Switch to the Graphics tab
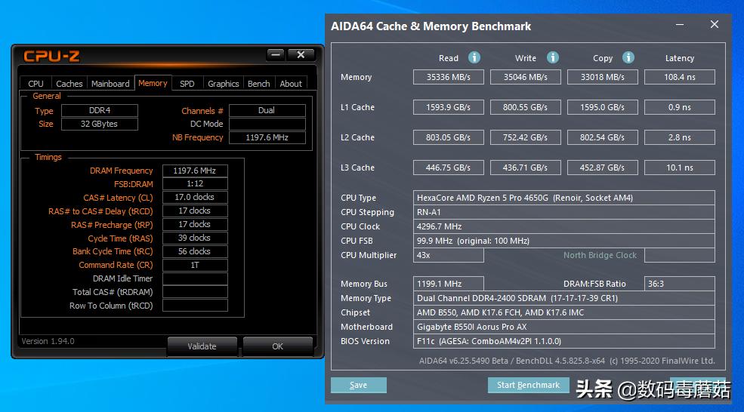The height and width of the screenshot is (412, 744). (x=223, y=84)
